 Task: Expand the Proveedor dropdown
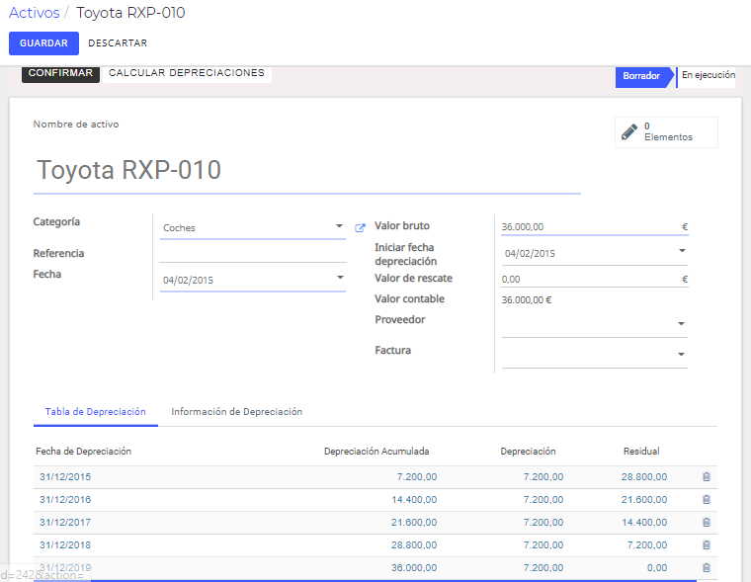pos(681,324)
